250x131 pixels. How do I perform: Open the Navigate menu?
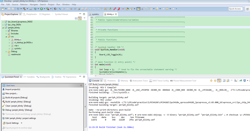34,5
